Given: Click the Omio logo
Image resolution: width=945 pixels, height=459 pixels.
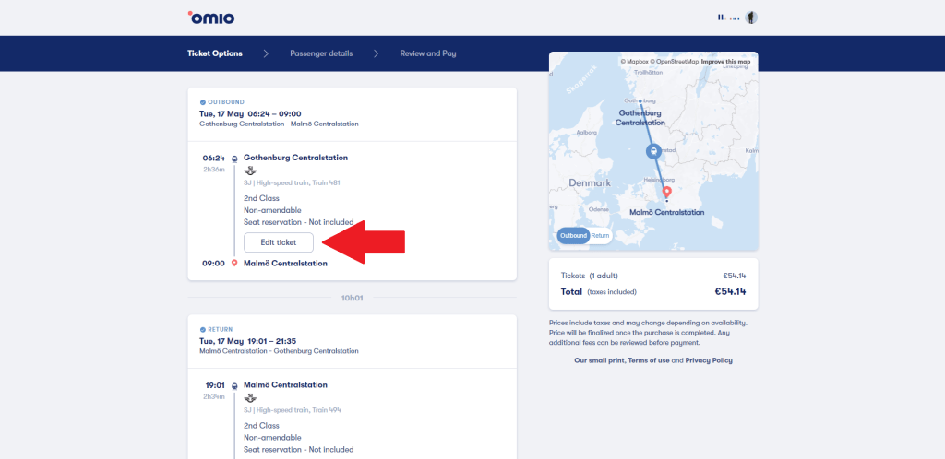Looking at the screenshot, I should point(209,18).
